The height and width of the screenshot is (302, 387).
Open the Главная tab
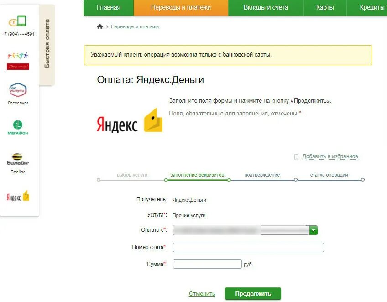(x=109, y=8)
